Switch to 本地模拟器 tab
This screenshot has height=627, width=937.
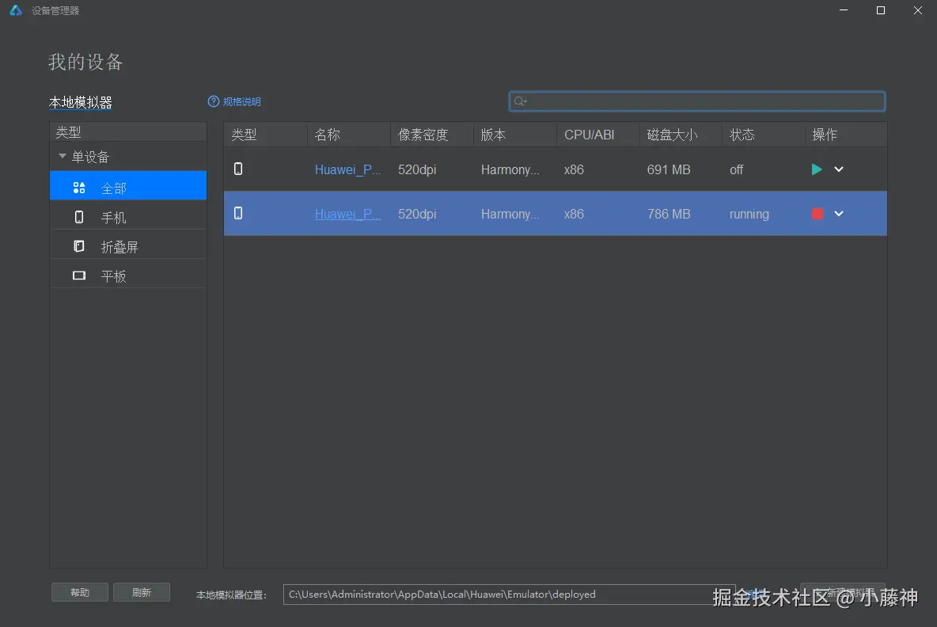click(81, 103)
